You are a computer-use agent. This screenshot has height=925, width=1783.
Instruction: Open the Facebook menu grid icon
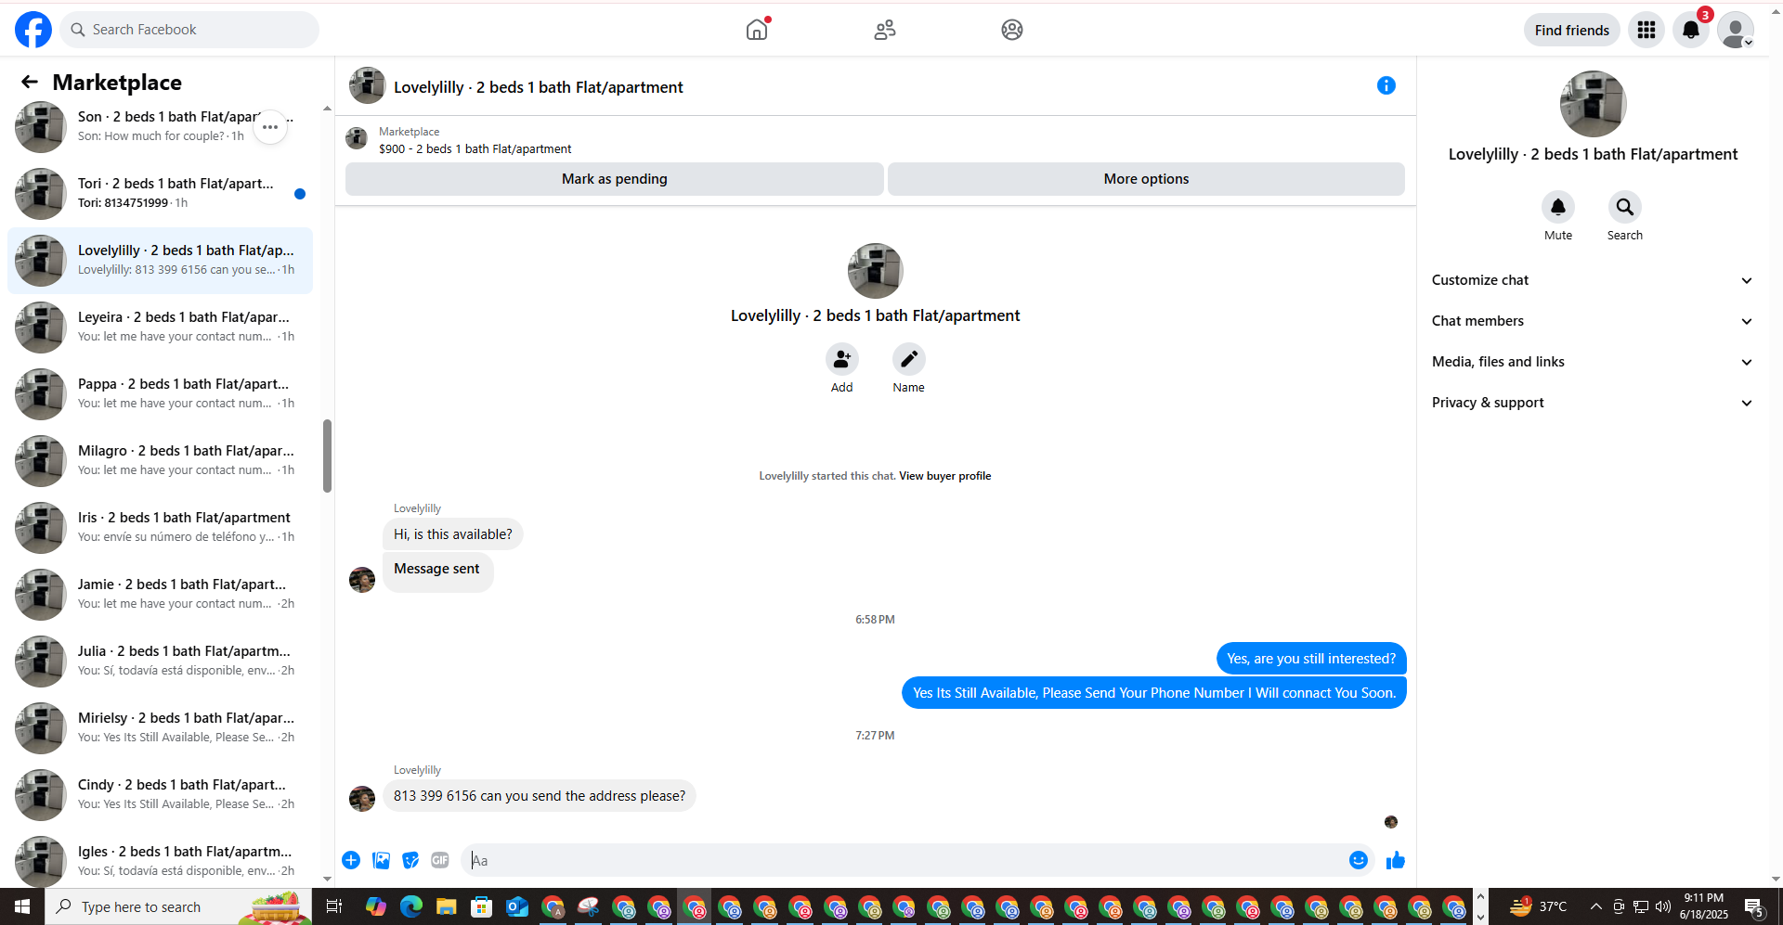1646,30
